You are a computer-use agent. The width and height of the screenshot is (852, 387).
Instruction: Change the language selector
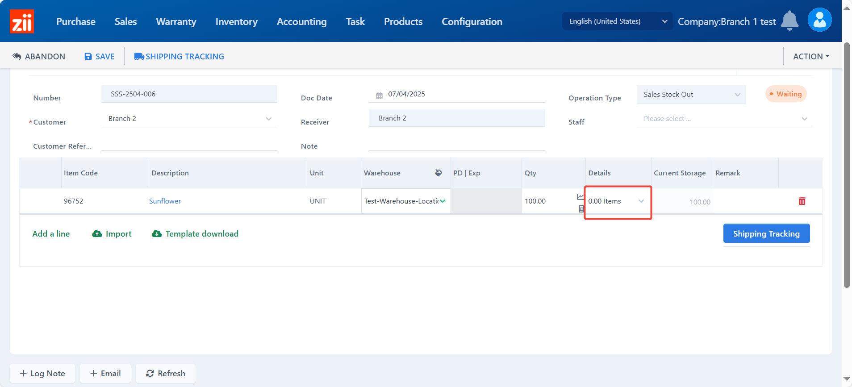pyautogui.click(x=617, y=21)
